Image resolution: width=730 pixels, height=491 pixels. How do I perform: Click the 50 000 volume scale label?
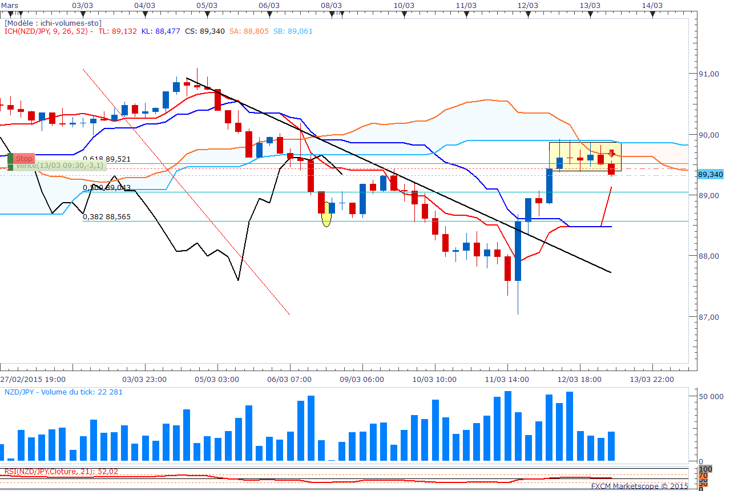pos(711,396)
